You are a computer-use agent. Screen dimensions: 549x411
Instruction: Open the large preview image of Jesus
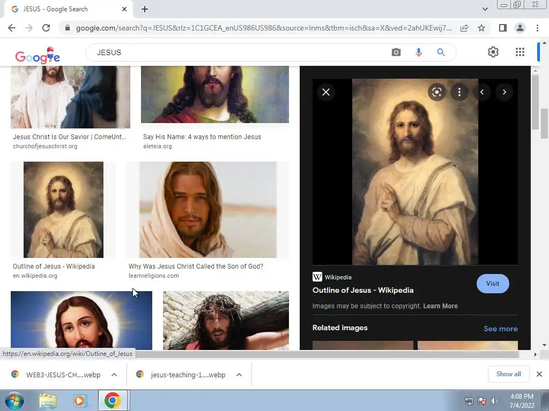click(x=415, y=172)
